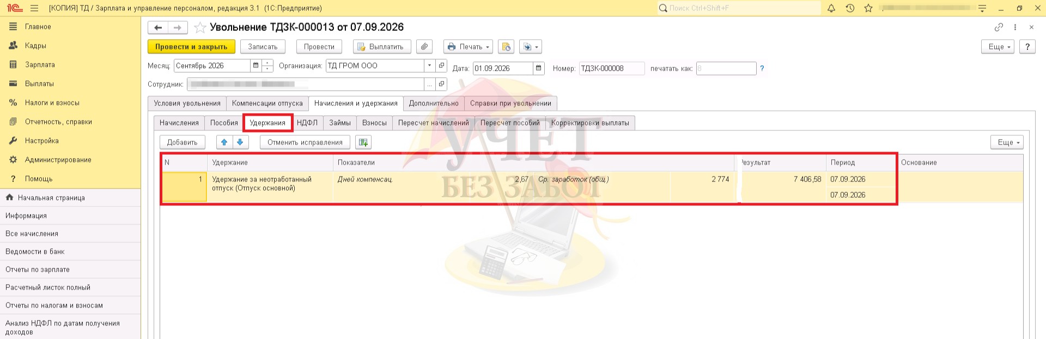Expand the Организация dropdown arrow
The height and width of the screenshot is (339, 1046).
430,66
